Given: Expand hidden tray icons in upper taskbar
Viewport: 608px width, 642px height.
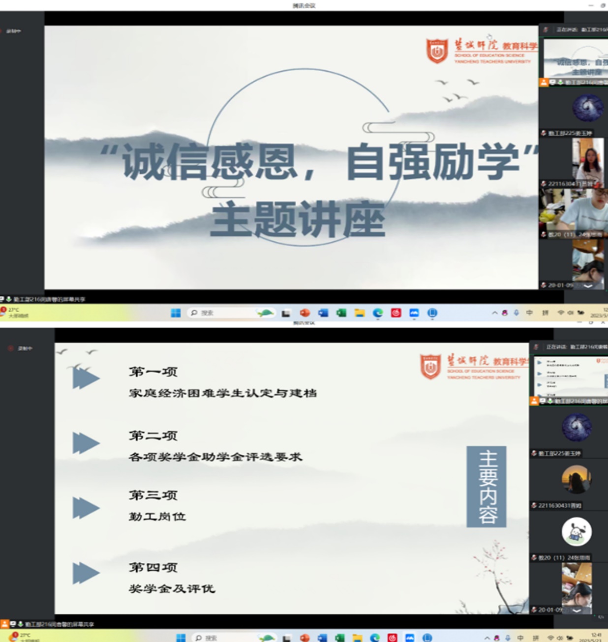Looking at the screenshot, I should (494, 313).
